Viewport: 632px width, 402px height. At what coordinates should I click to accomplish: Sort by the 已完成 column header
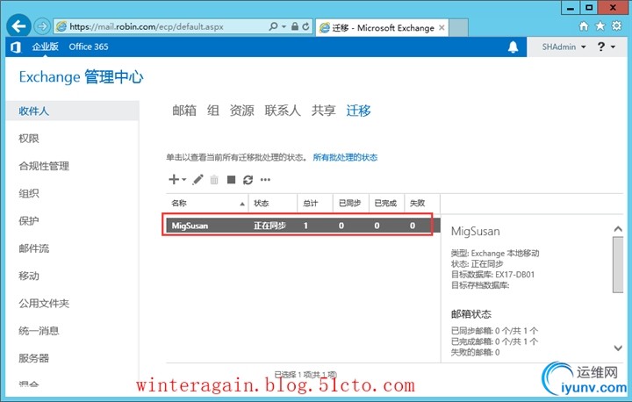click(x=386, y=204)
